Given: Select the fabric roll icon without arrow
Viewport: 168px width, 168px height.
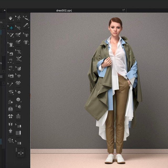Looking at the screenshot, I should click(18, 133).
